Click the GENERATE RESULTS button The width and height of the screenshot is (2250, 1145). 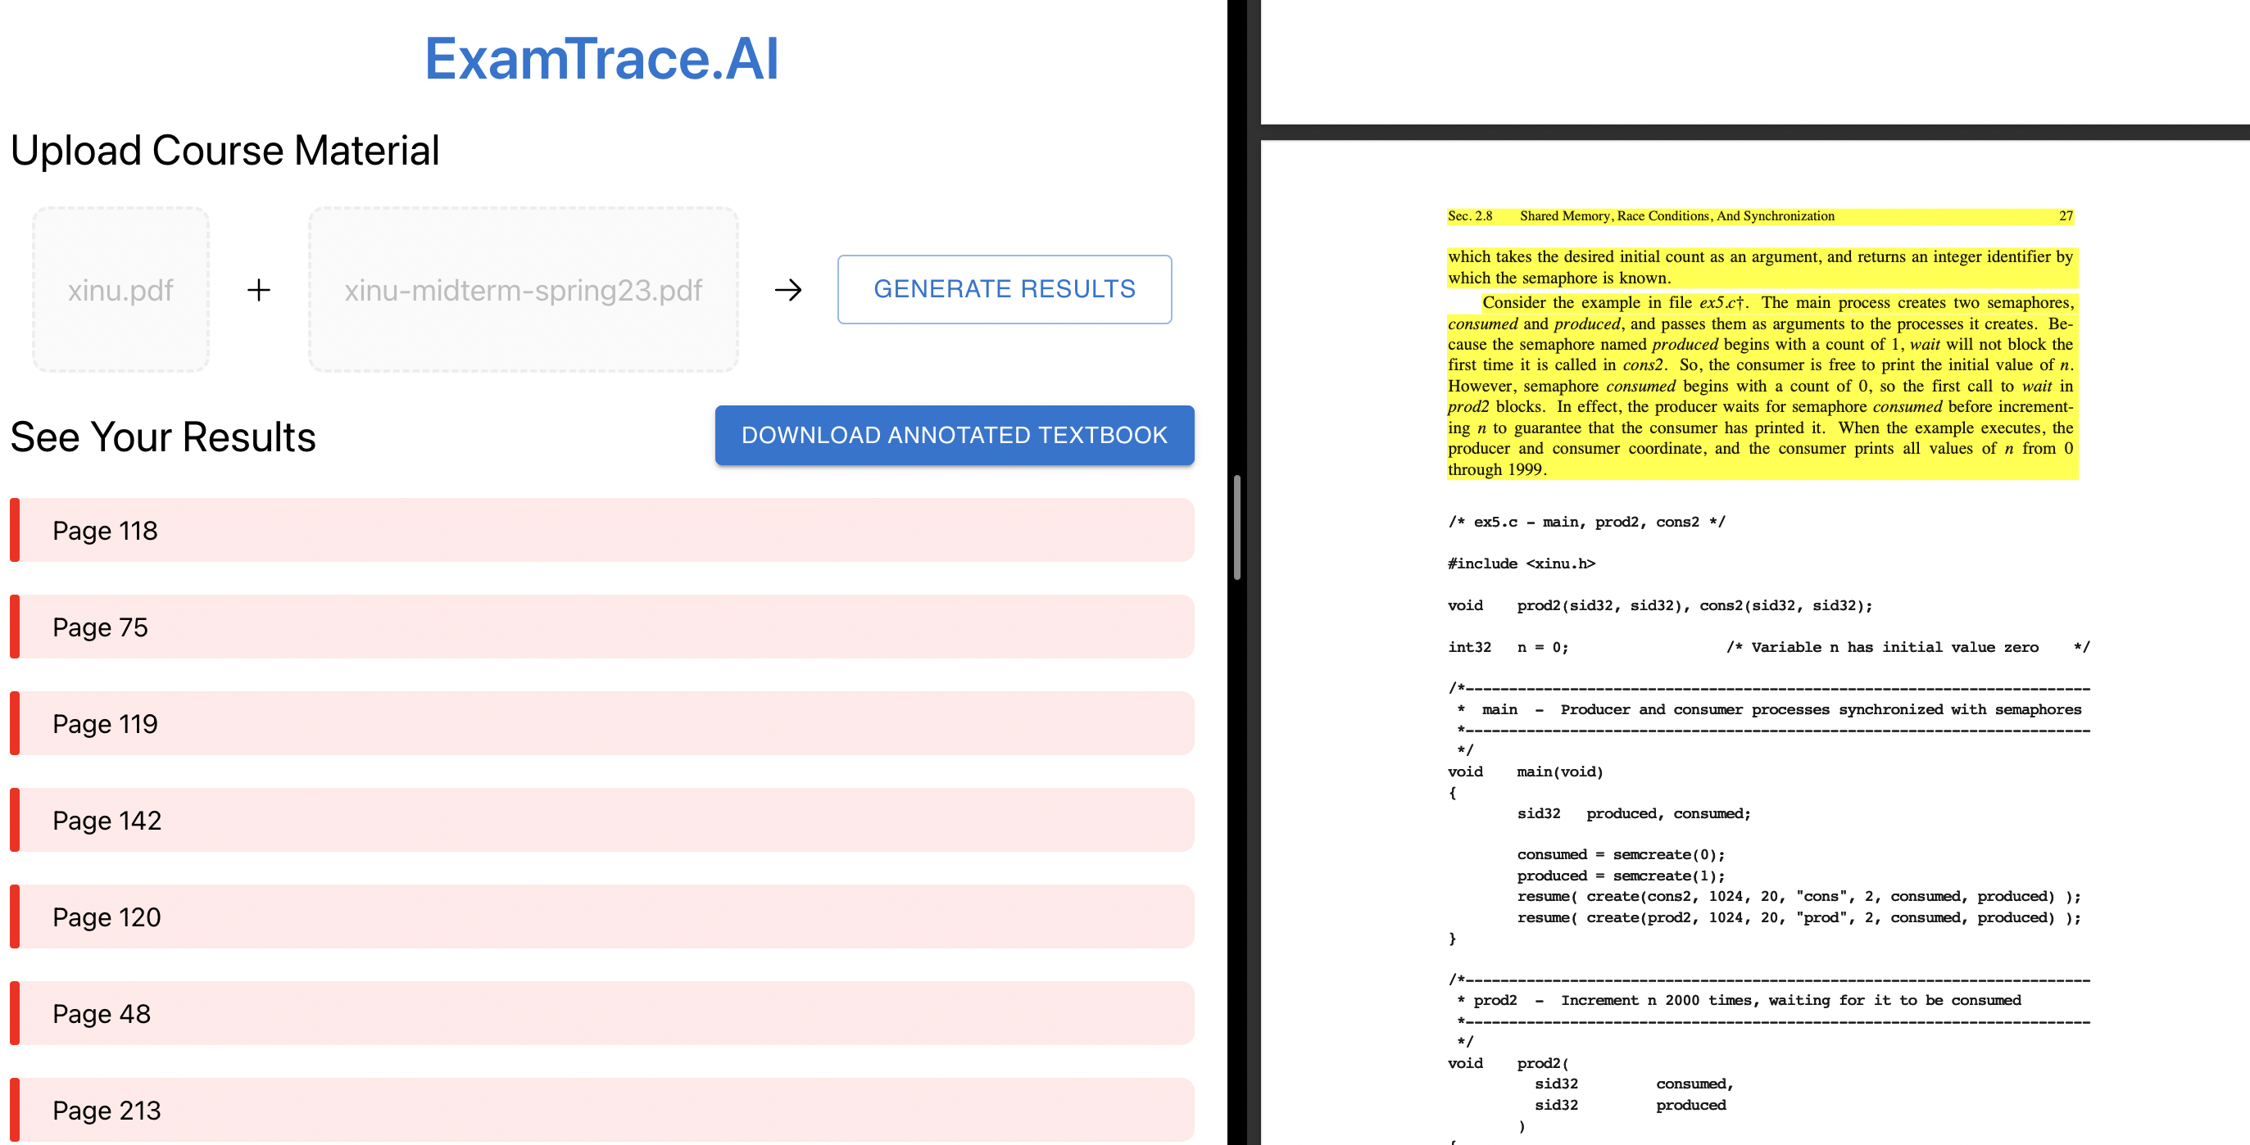click(x=1004, y=289)
